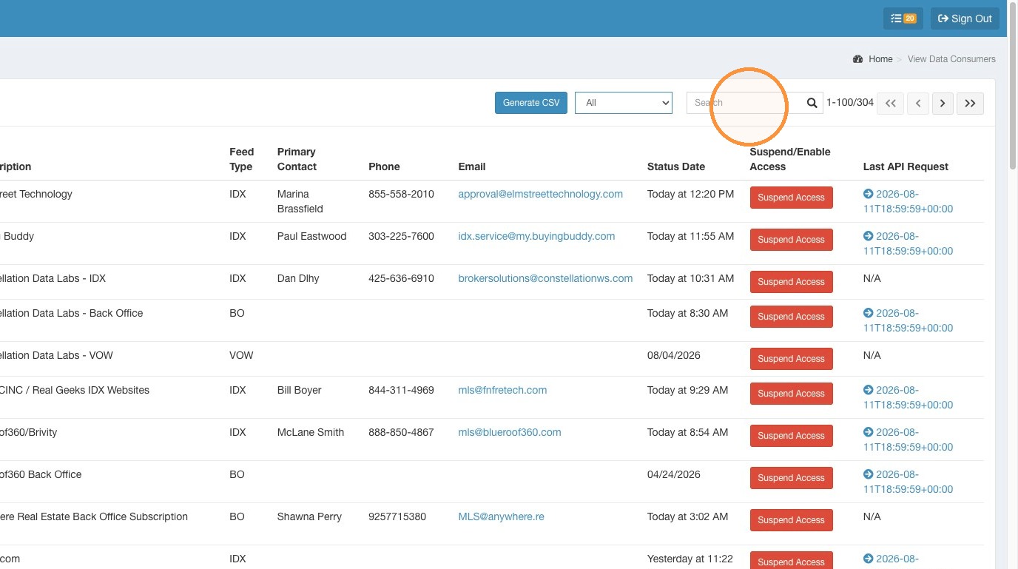This screenshot has width=1018, height=569.
Task: Suspend access for Constellation Data Labs Back Office
Action: [x=791, y=317]
